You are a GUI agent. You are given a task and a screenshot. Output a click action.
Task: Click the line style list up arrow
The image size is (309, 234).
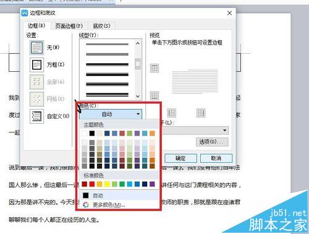tap(138, 43)
